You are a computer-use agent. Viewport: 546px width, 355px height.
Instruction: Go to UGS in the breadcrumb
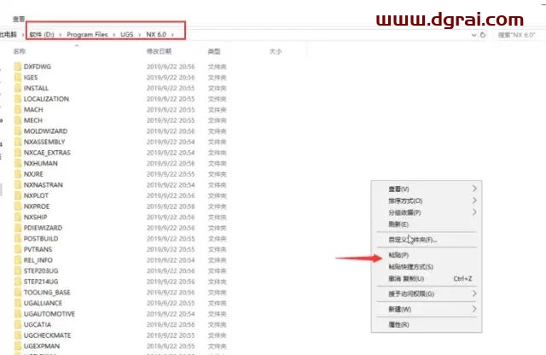pyautogui.click(x=127, y=34)
